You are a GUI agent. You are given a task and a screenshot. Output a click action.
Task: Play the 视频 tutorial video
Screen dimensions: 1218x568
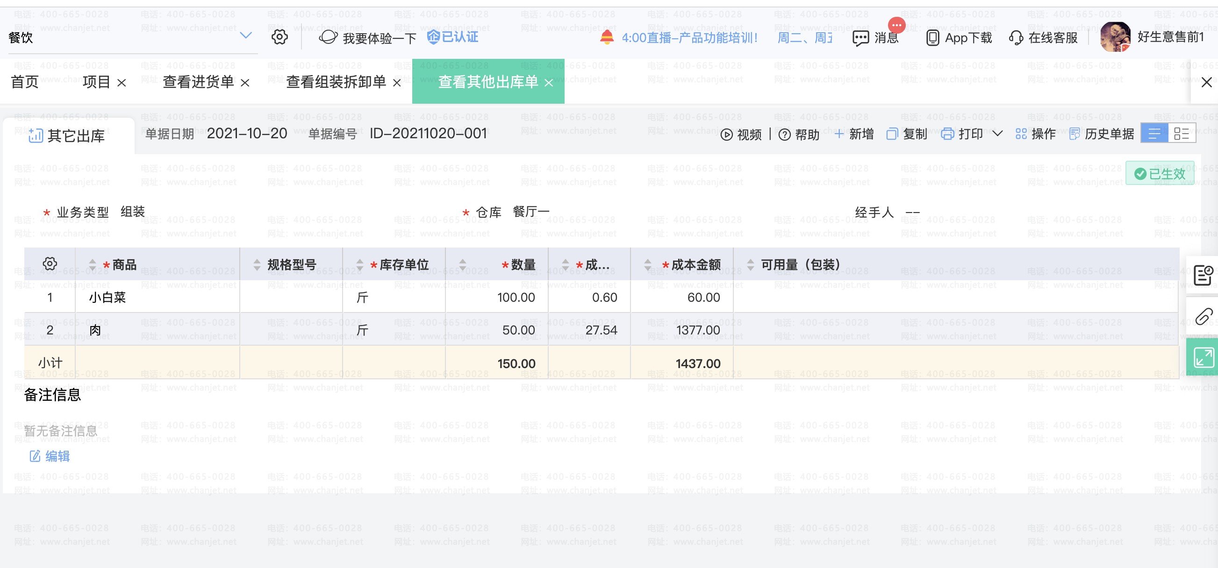(741, 135)
